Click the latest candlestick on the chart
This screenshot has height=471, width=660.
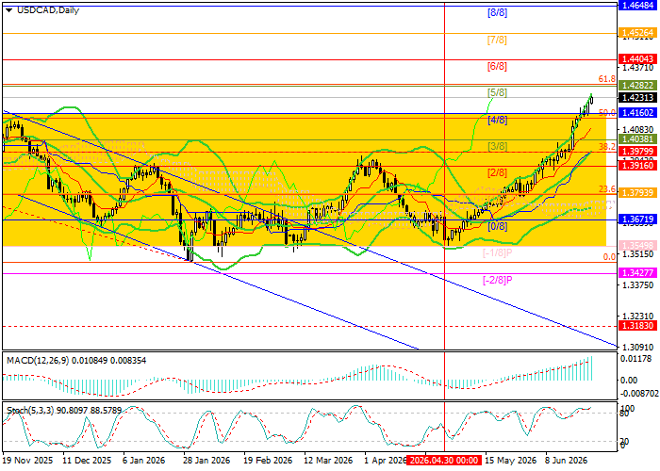point(592,100)
